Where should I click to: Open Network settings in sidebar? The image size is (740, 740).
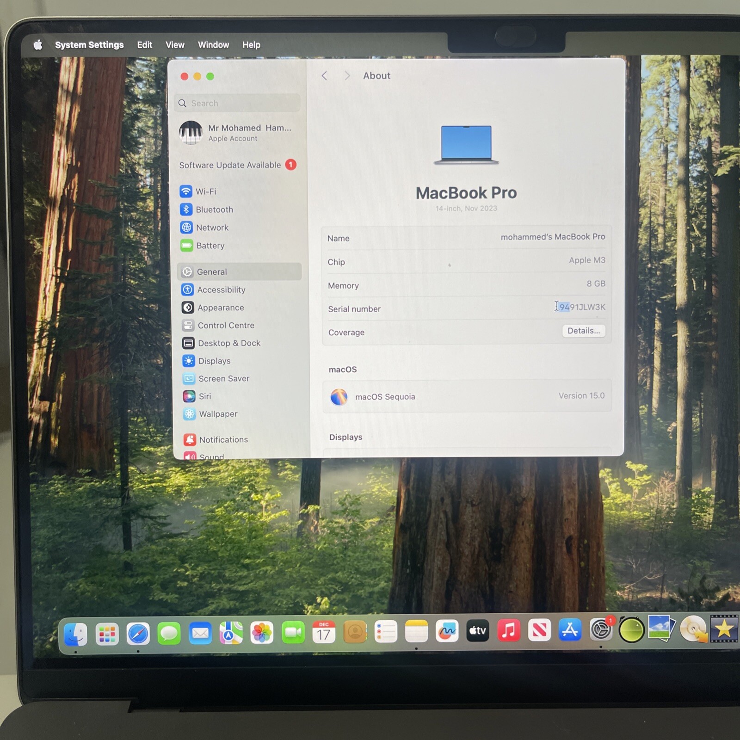point(204,228)
